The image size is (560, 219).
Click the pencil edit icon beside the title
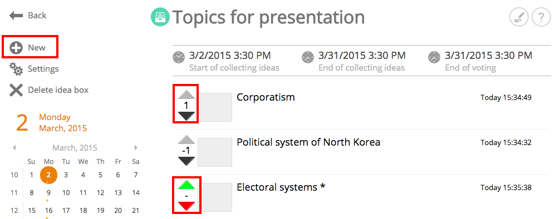click(519, 17)
